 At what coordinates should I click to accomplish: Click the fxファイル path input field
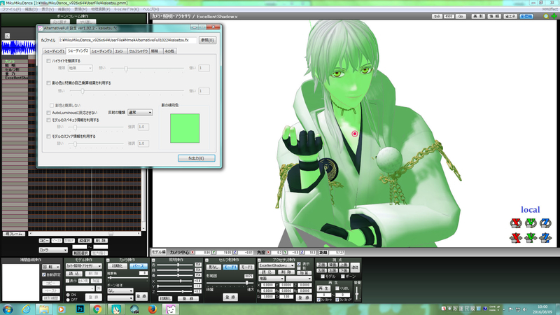pos(127,41)
